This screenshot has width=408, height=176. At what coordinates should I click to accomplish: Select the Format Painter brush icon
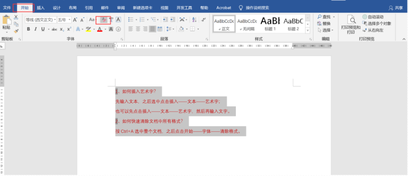[16, 31]
